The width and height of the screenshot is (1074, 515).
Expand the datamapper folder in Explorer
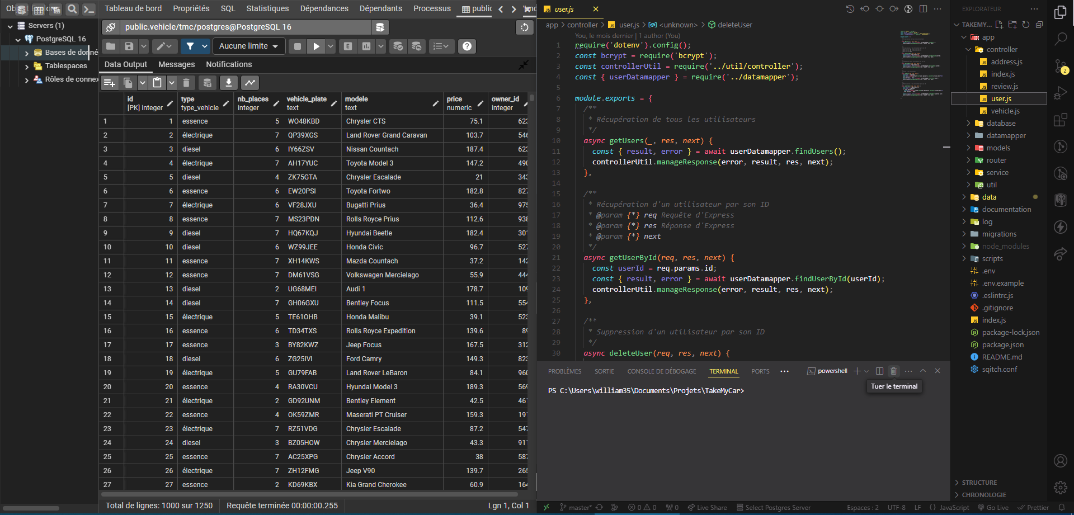point(1006,135)
